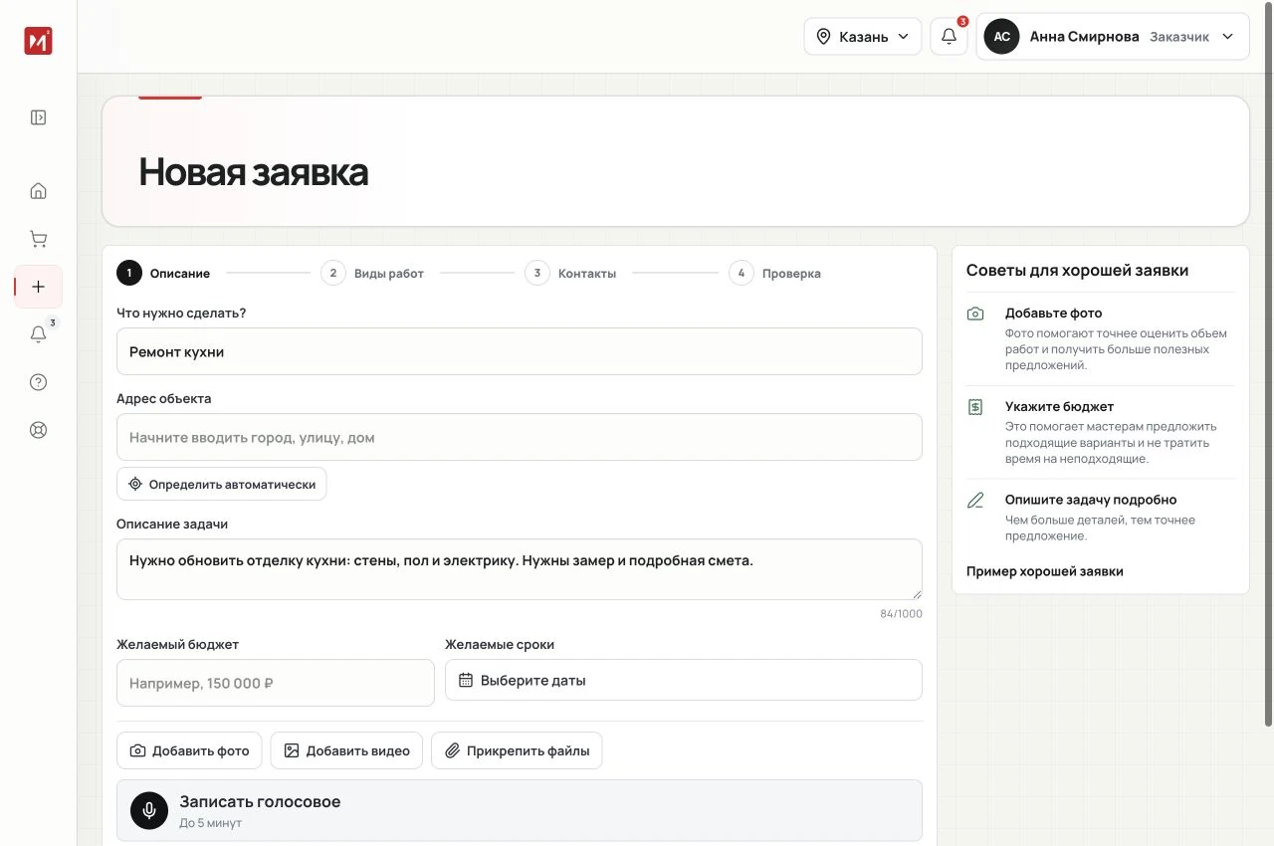Image resolution: width=1274 pixels, height=846 pixels.
Task: Open the help question mark icon
Action: [38, 382]
